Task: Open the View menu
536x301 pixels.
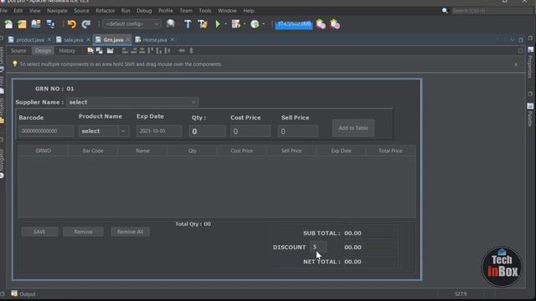Action: (x=35, y=11)
